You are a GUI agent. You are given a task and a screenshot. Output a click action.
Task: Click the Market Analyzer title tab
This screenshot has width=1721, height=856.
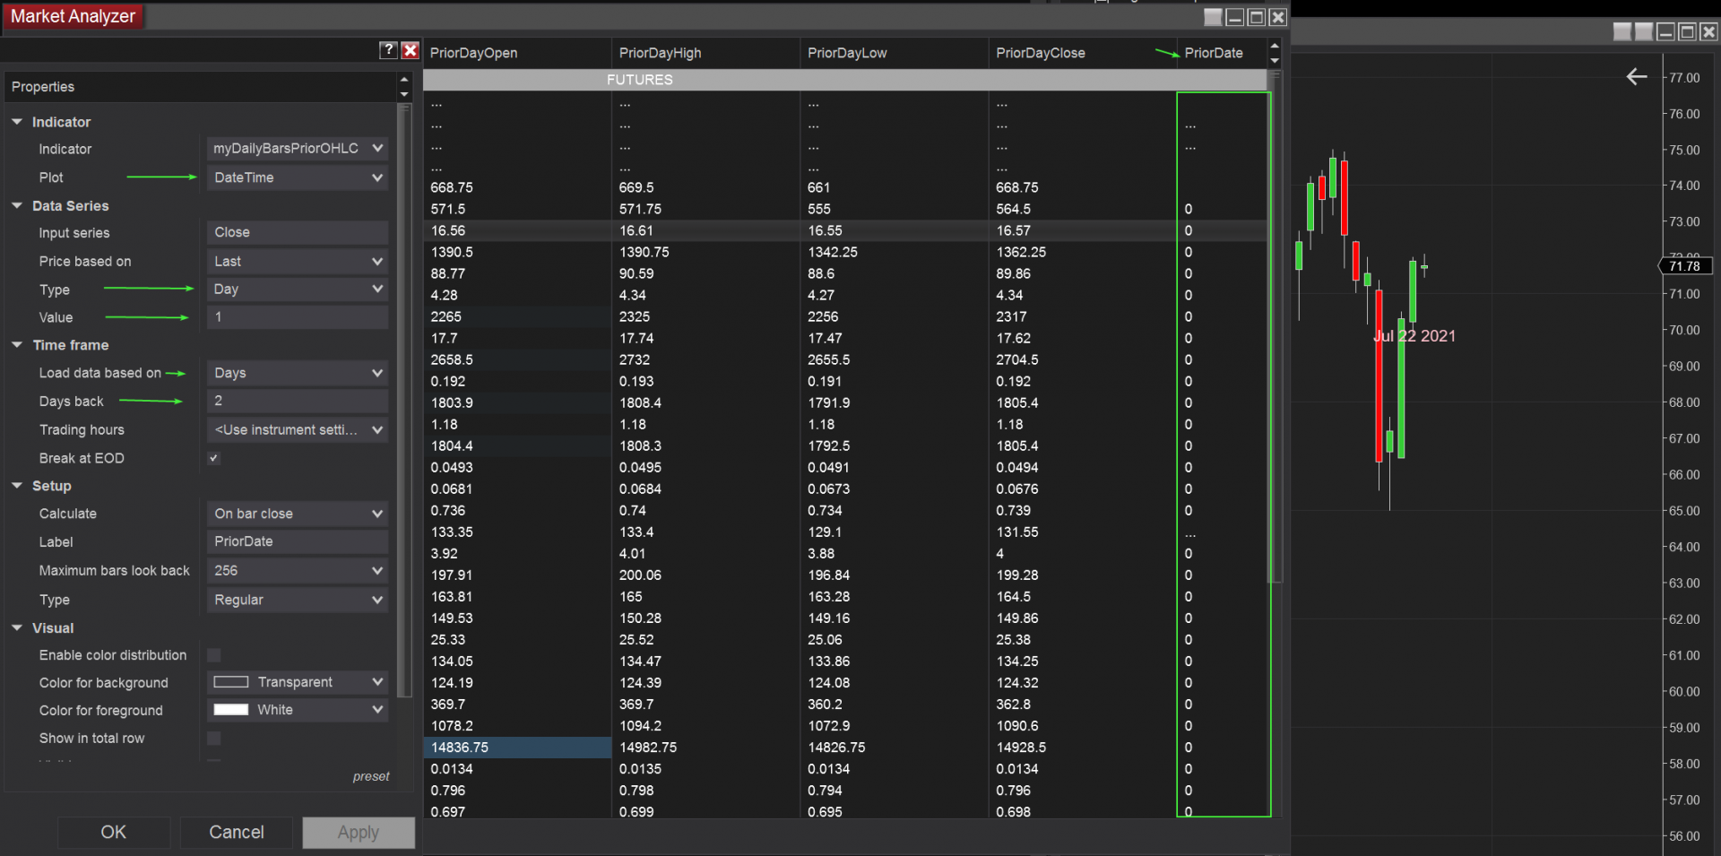point(73,16)
